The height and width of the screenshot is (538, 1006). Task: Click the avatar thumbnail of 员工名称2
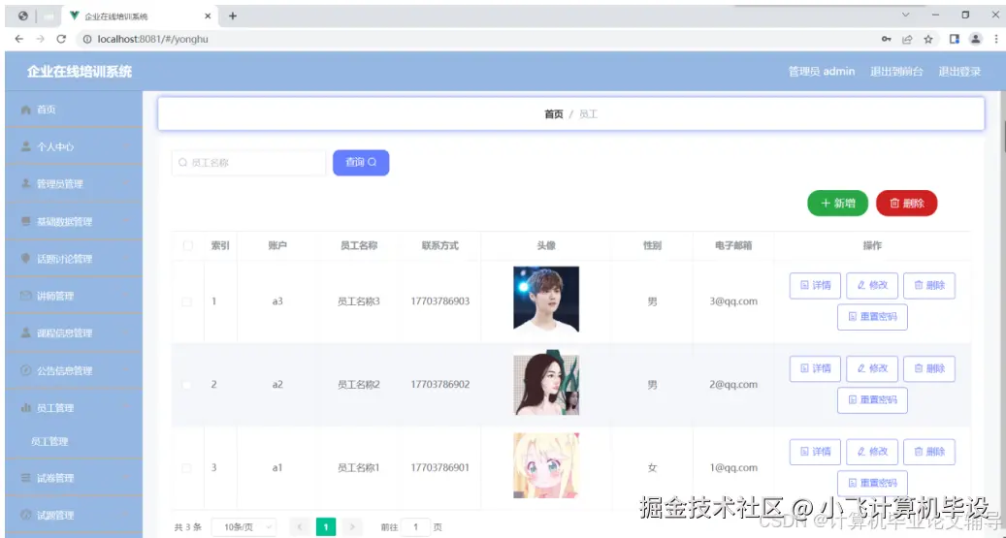[546, 382]
